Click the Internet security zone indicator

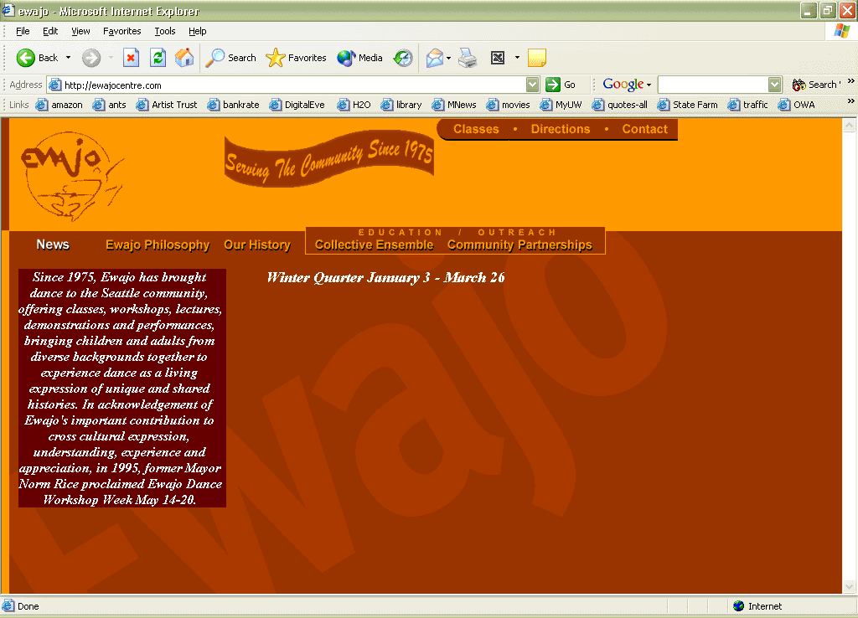click(757, 606)
